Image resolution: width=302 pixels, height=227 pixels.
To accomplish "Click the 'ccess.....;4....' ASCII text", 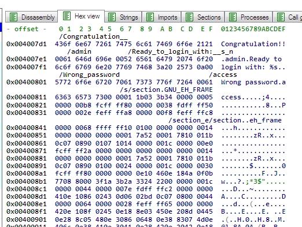I will click(x=253, y=97).
